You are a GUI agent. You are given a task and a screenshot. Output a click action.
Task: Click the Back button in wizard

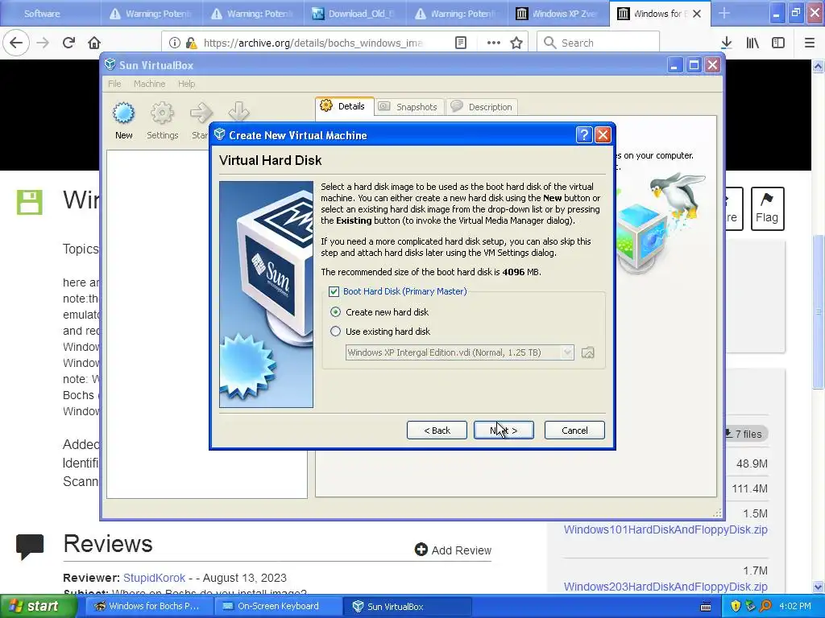[437, 431]
